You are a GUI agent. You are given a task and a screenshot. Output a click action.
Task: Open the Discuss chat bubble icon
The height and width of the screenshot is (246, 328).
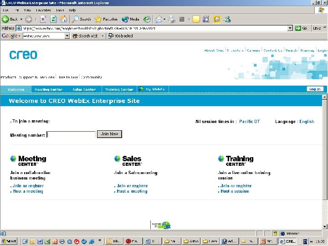click(x=217, y=20)
